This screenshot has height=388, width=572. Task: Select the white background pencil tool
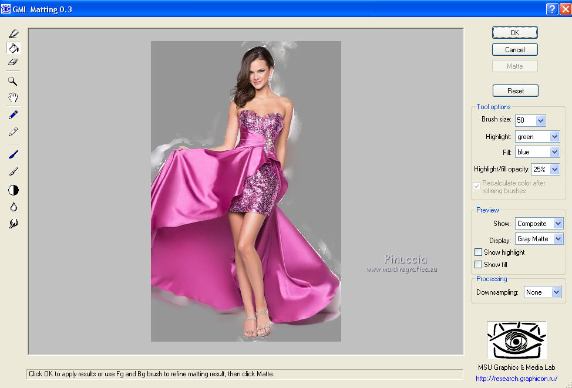pyautogui.click(x=13, y=131)
